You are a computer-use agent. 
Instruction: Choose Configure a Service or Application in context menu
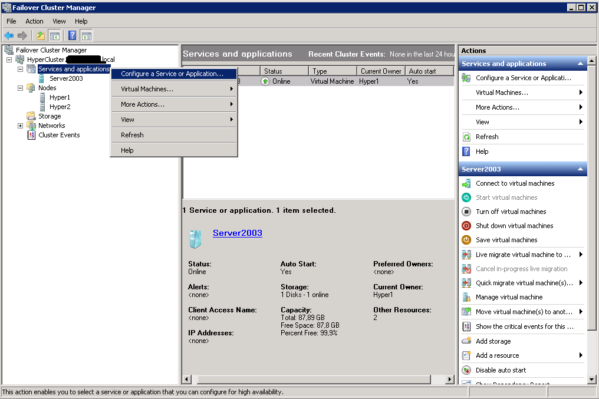pyautogui.click(x=172, y=74)
